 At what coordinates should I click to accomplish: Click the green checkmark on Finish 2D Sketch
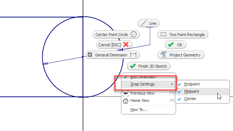click(133, 66)
